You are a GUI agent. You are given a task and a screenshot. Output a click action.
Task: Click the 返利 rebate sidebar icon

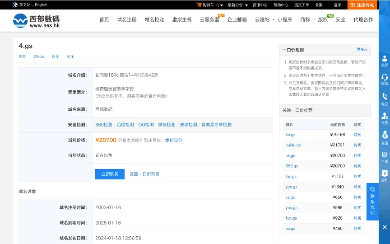click(x=385, y=176)
